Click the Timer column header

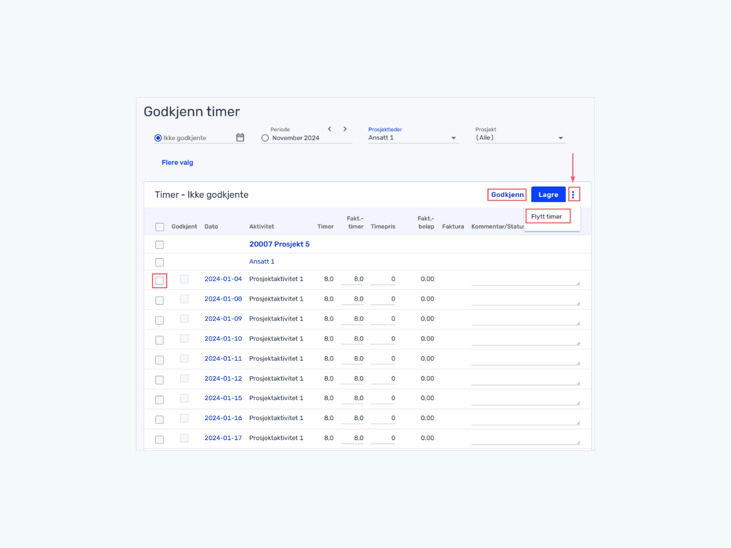pyautogui.click(x=326, y=227)
